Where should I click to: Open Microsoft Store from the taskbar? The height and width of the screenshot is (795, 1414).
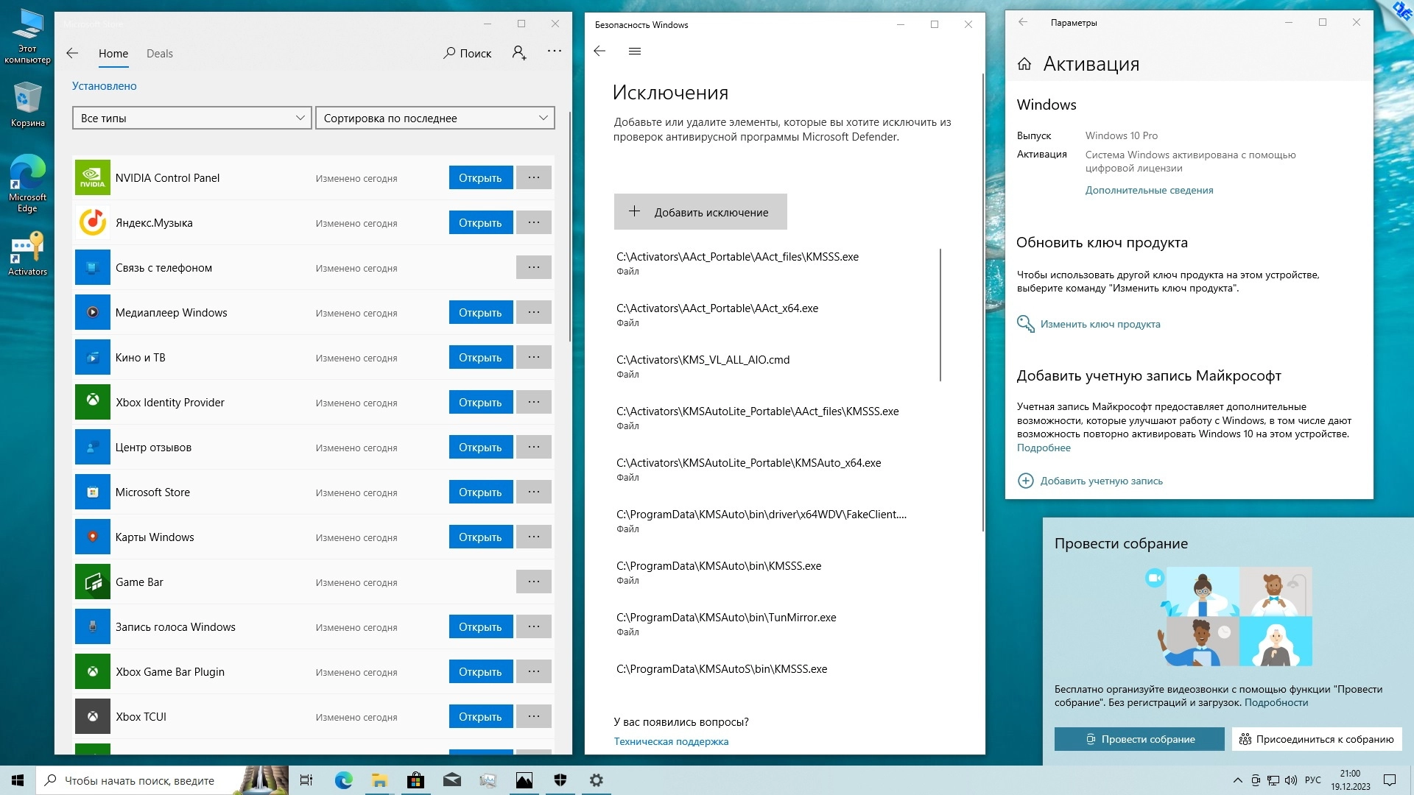(x=415, y=780)
